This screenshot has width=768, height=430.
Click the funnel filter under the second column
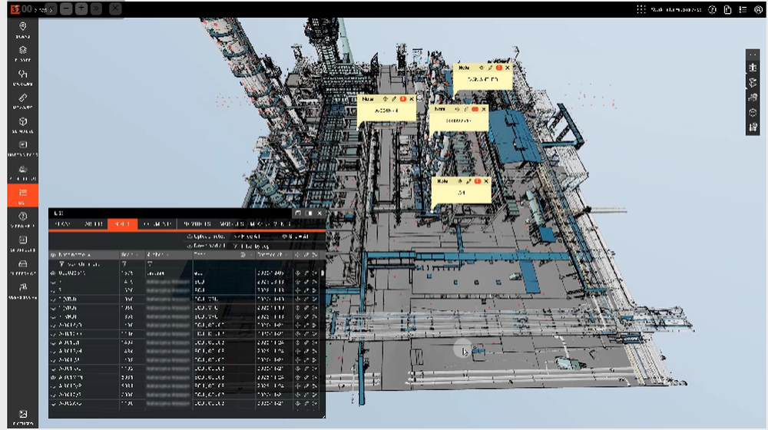point(124,264)
